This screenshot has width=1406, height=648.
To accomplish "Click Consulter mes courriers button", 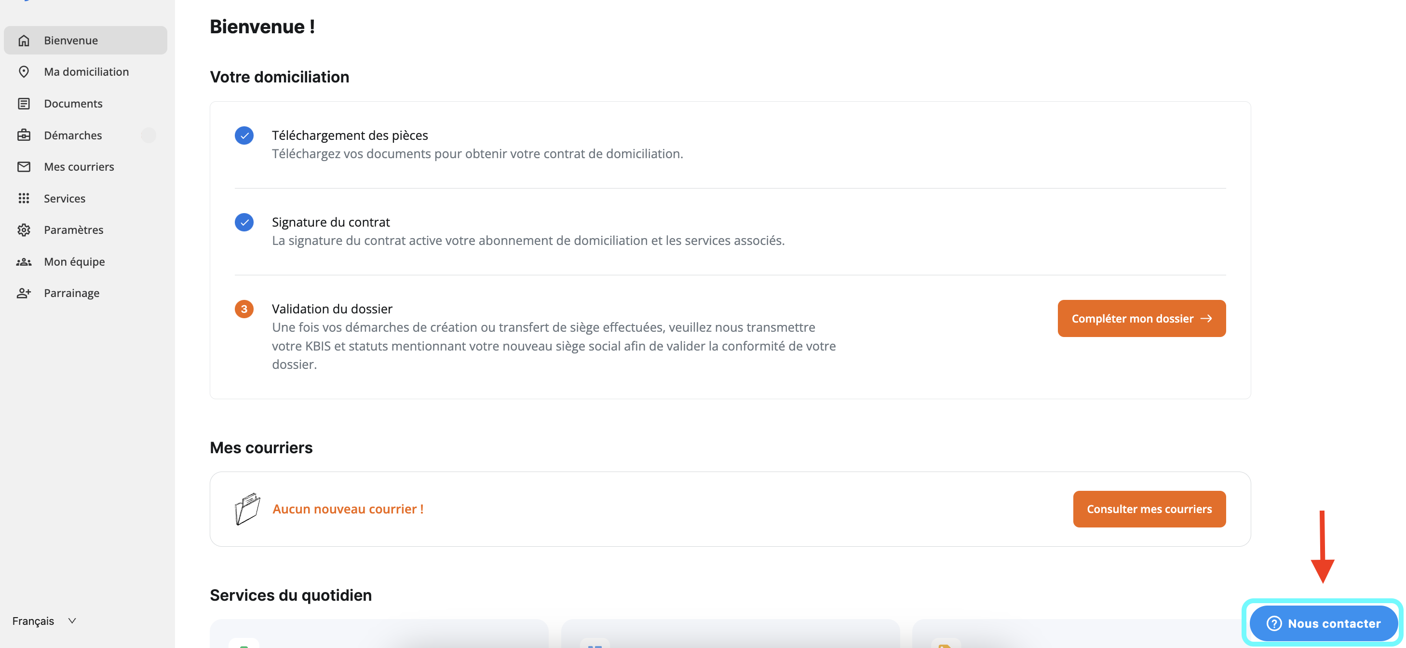I will [x=1149, y=509].
